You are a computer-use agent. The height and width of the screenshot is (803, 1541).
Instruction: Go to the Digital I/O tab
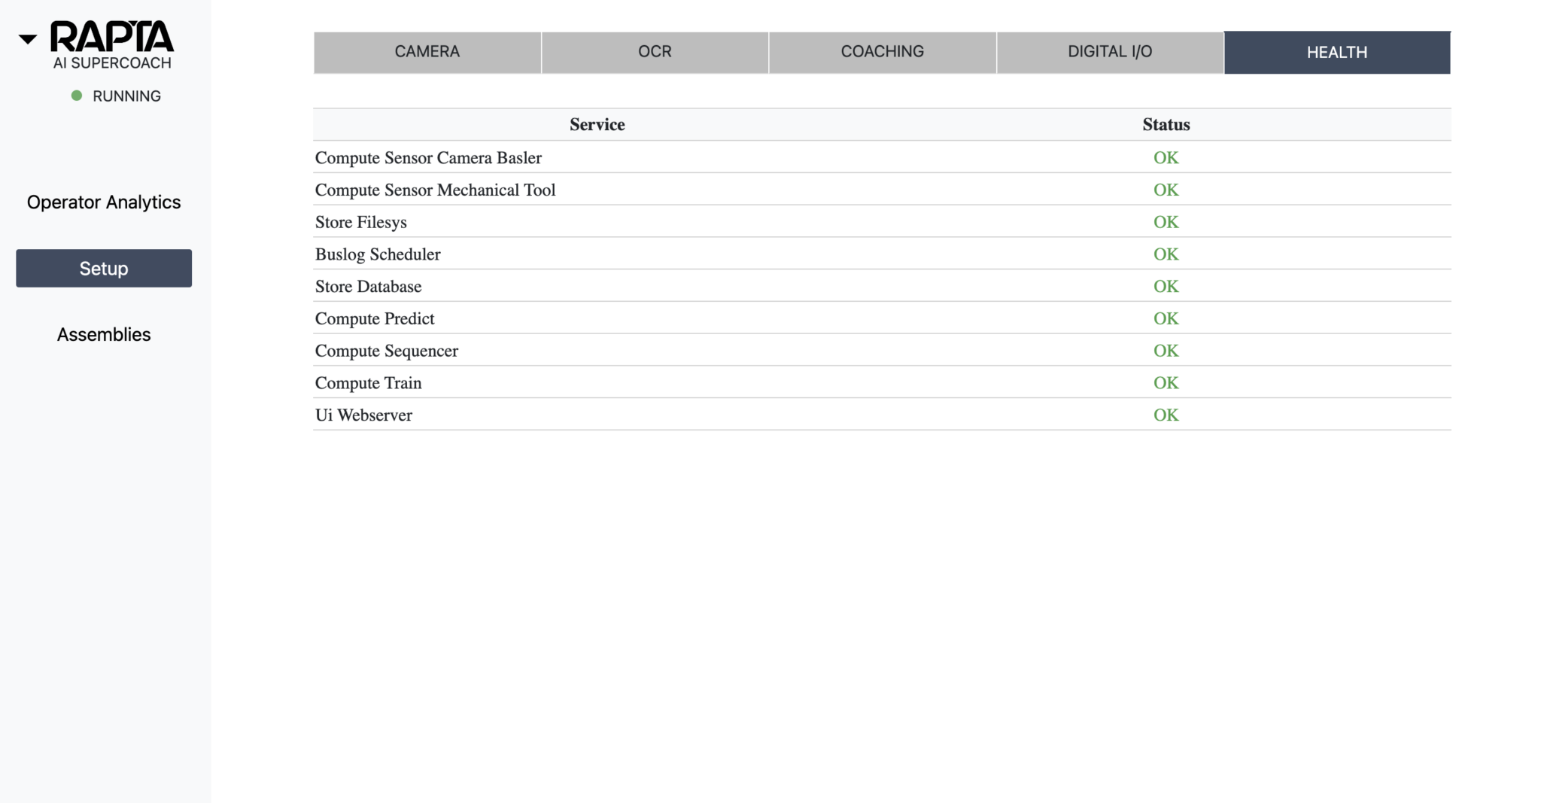pos(1110,52)
